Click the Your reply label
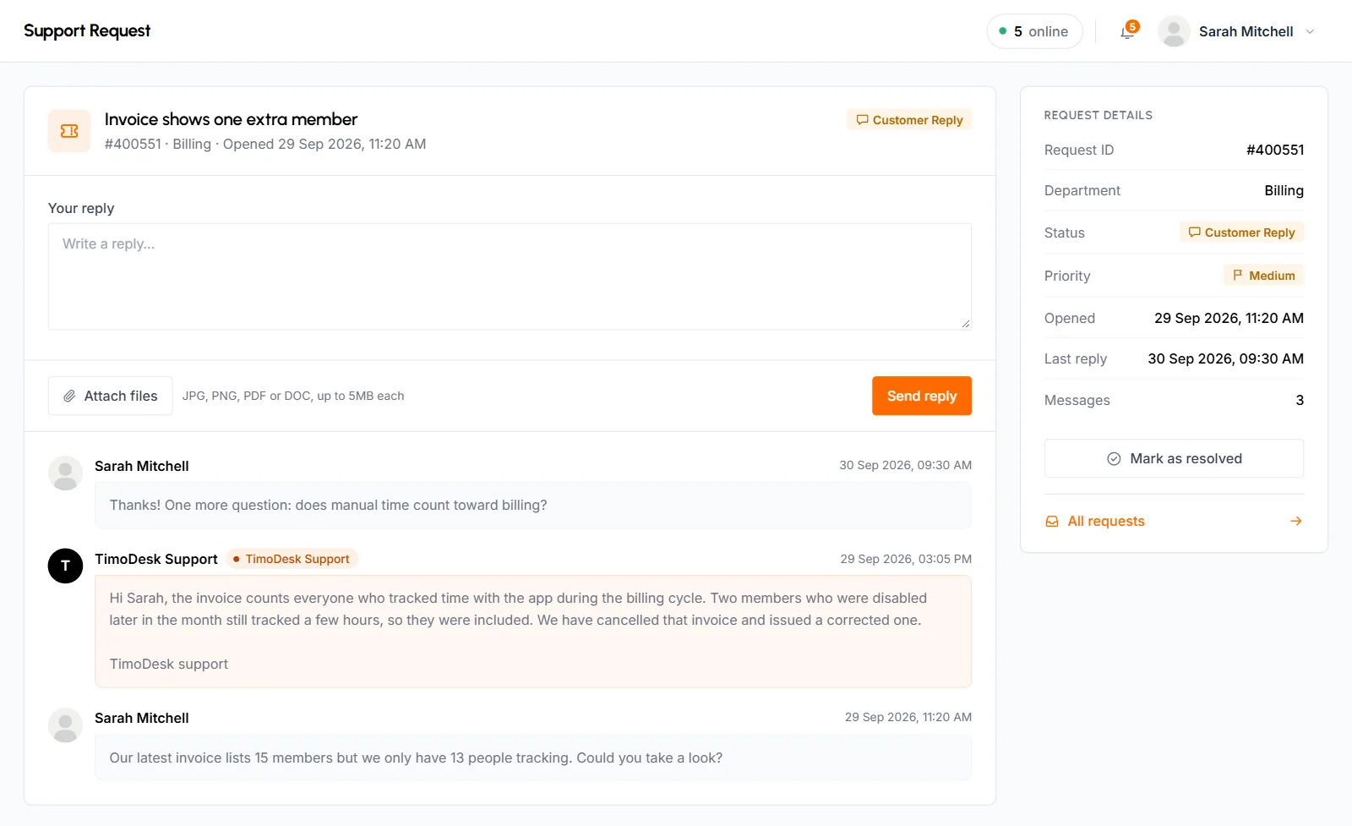This screenshot has width=1352, height=826. (x=81, y=208)
